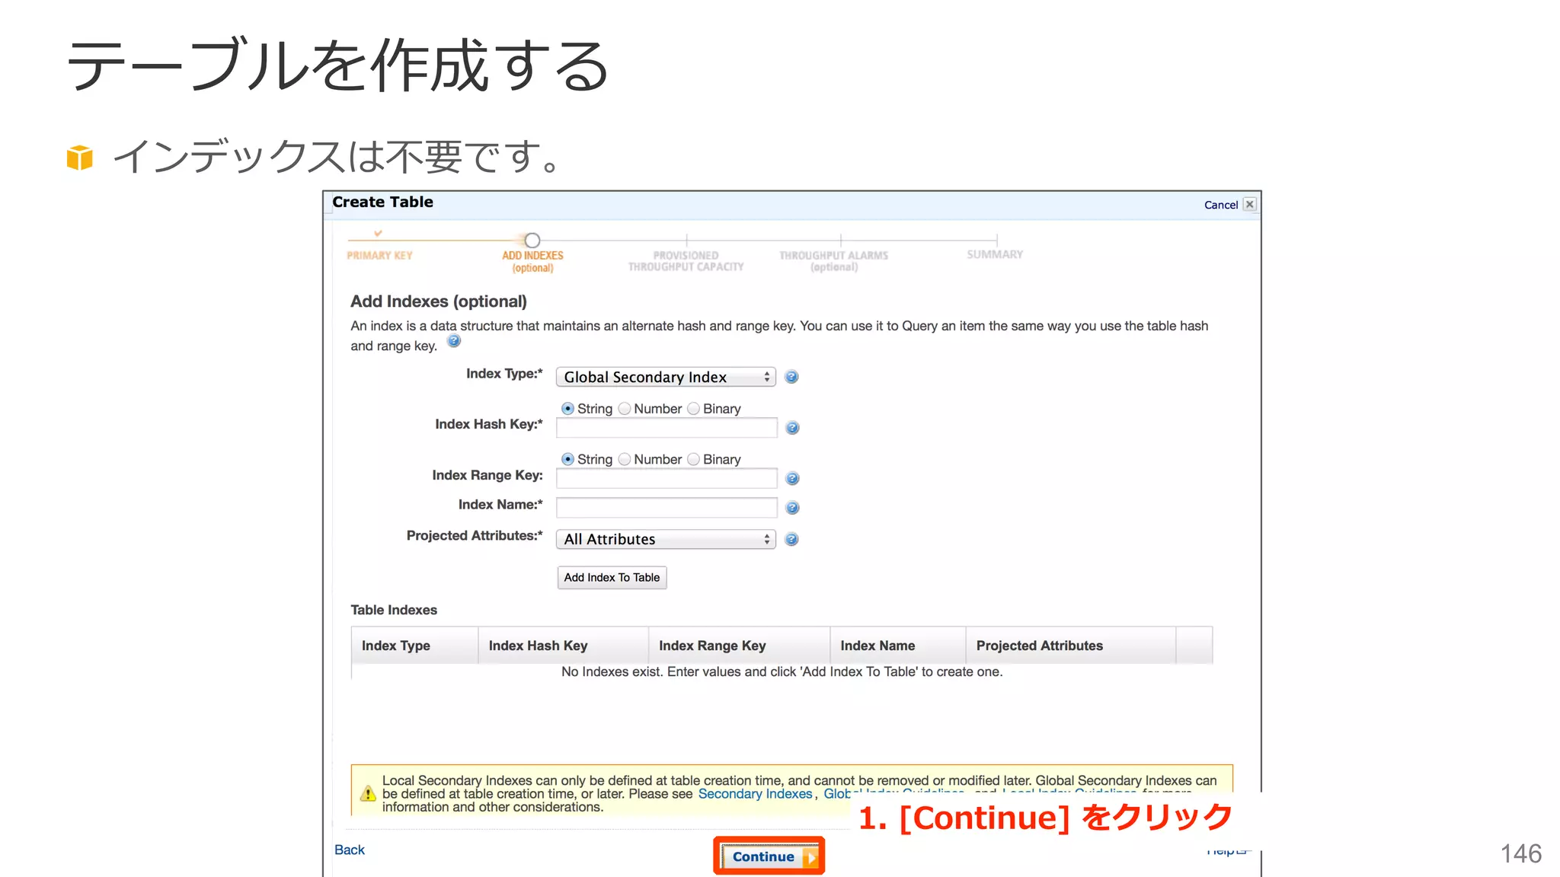This screenshot has width=1560, height=877.
Task: Click the Back link
Action: pos(350,850)
